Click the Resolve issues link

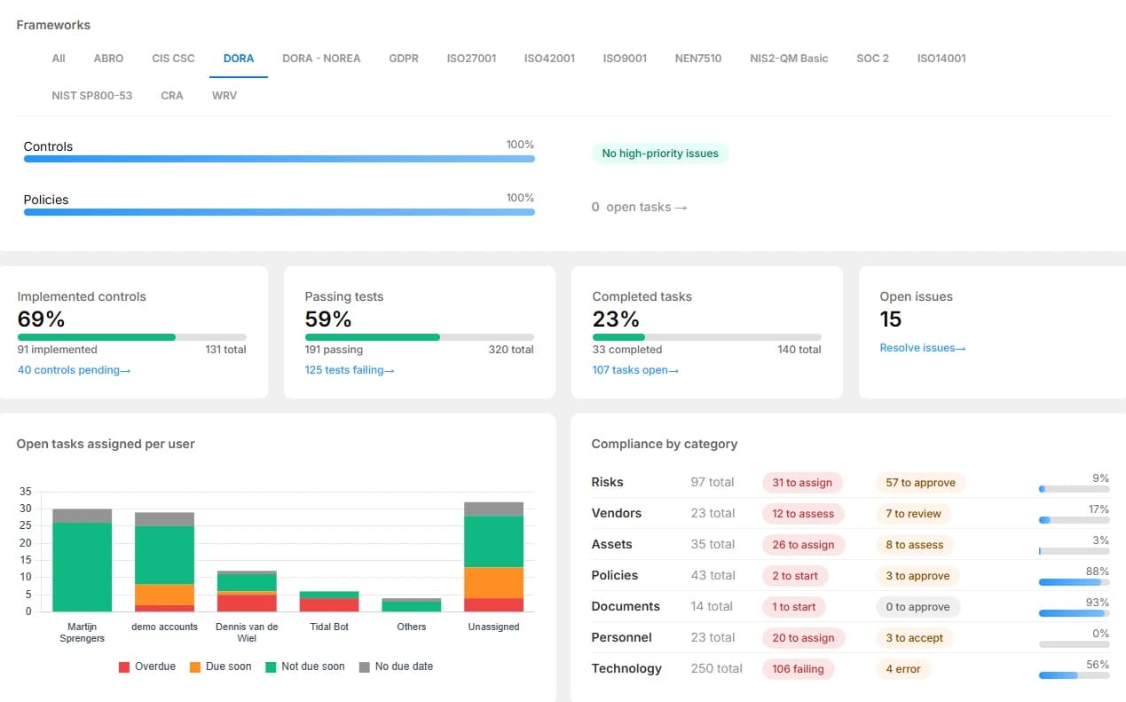(923, 348)
